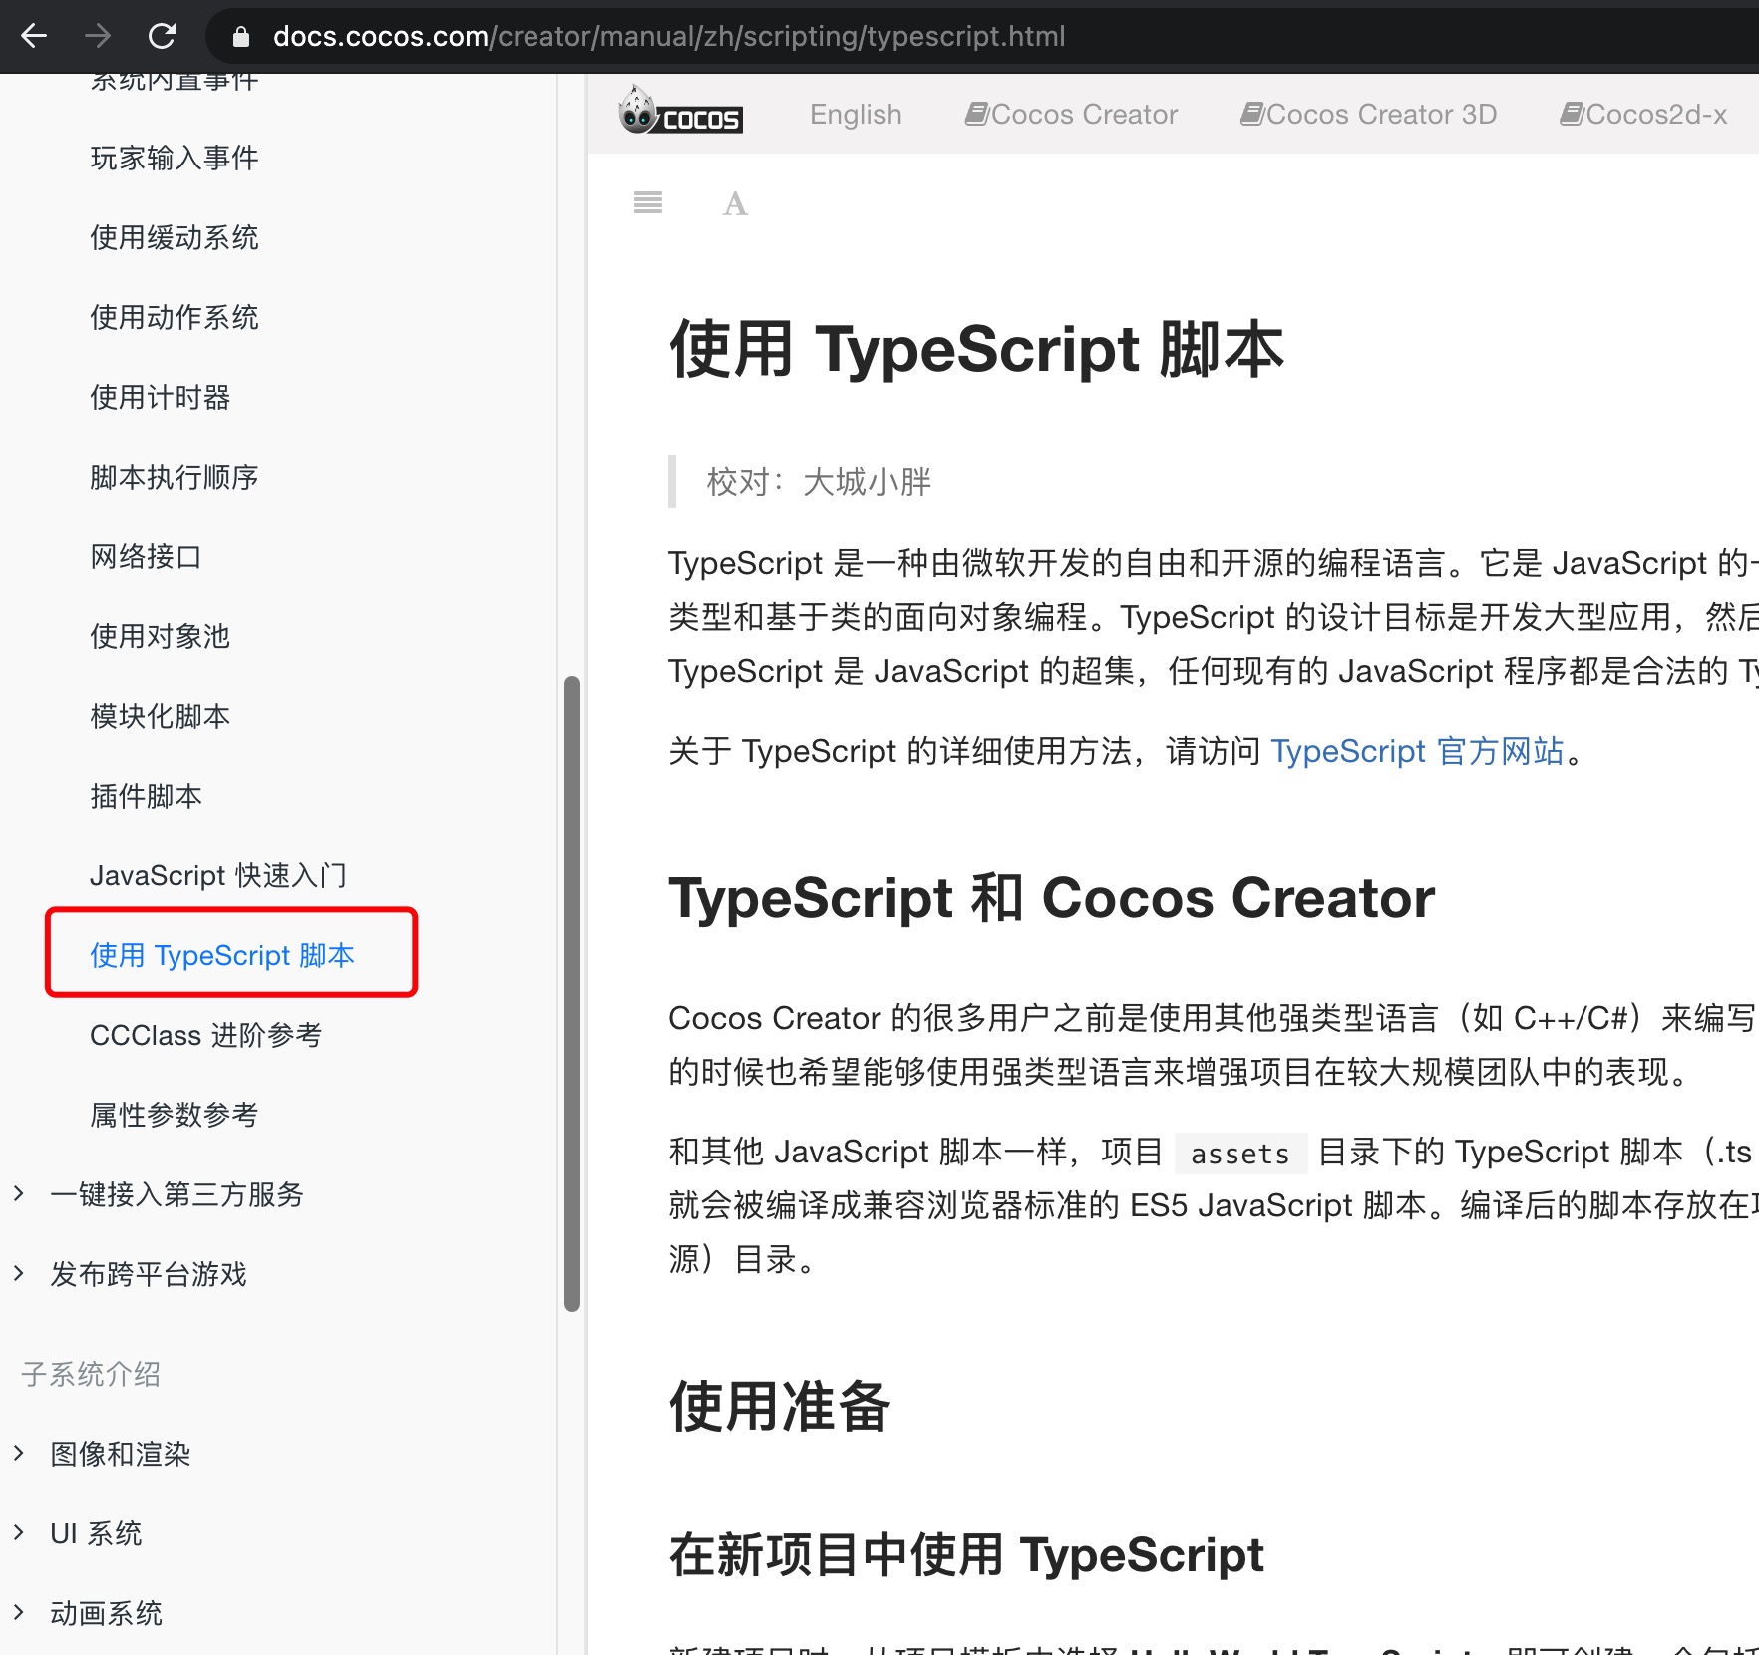Toggle the sidebar with the hamburger icon
The image size is (1759, 1655).
pyautogui.click(x=648, y=203)
